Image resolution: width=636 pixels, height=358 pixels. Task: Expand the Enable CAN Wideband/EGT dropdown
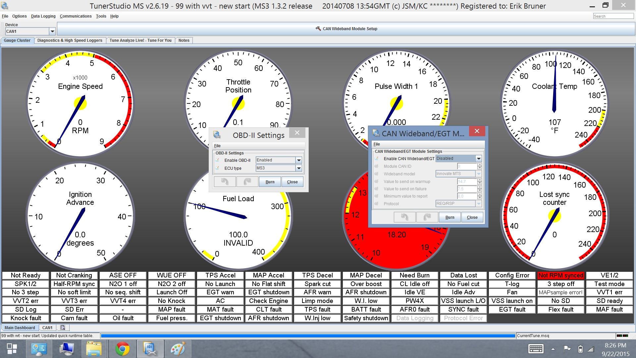[478, 158]
